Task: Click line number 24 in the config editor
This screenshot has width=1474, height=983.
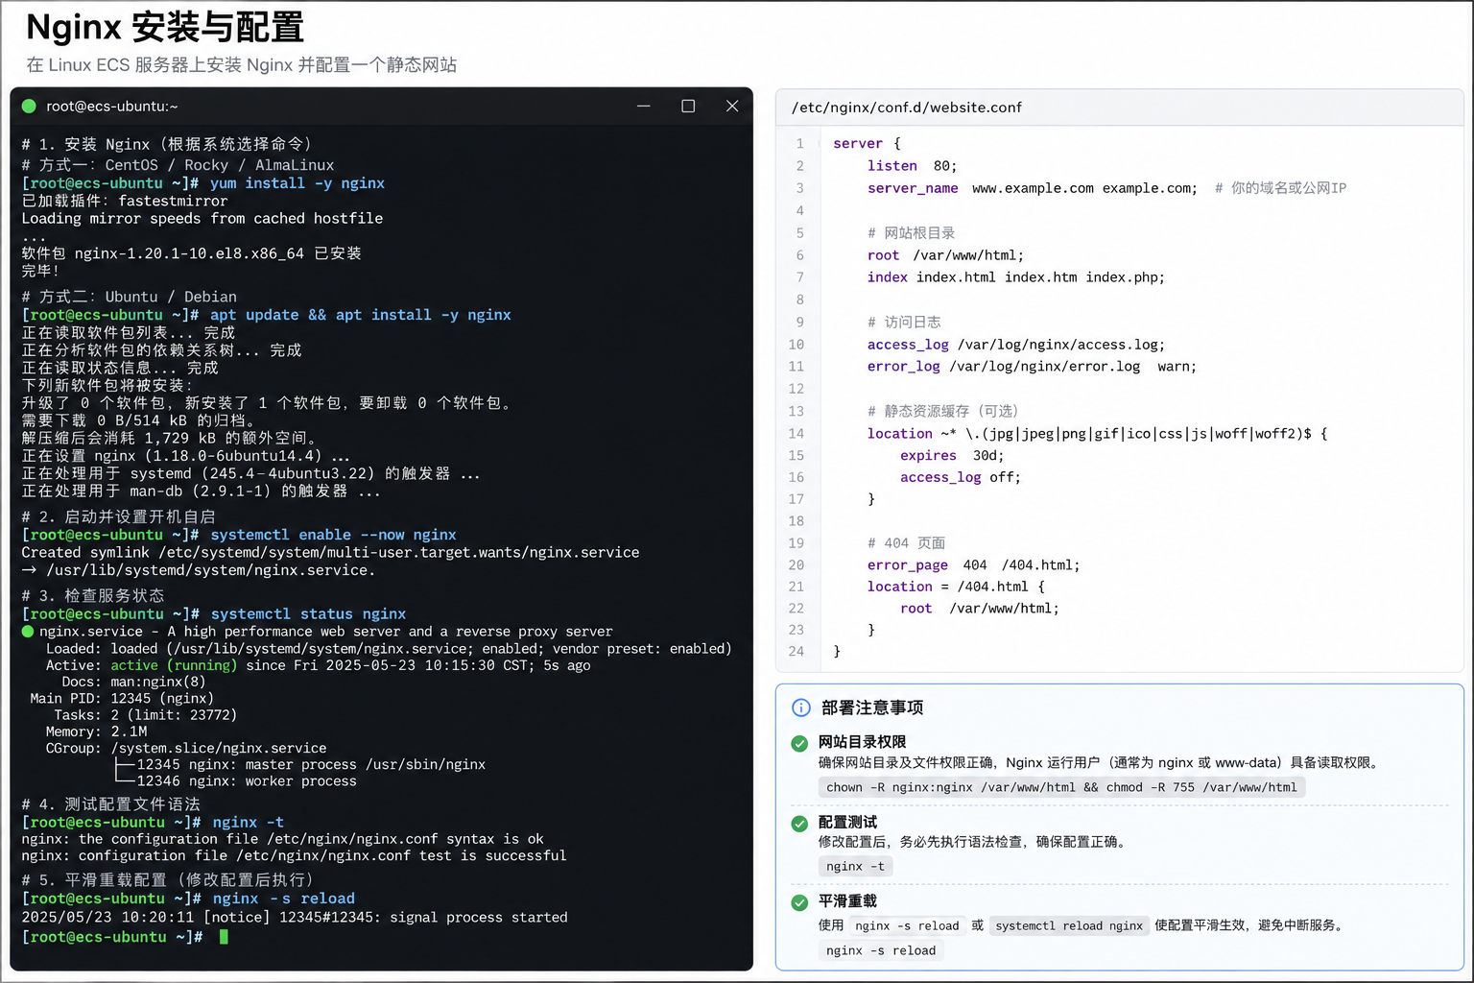Action: [796, 652]
